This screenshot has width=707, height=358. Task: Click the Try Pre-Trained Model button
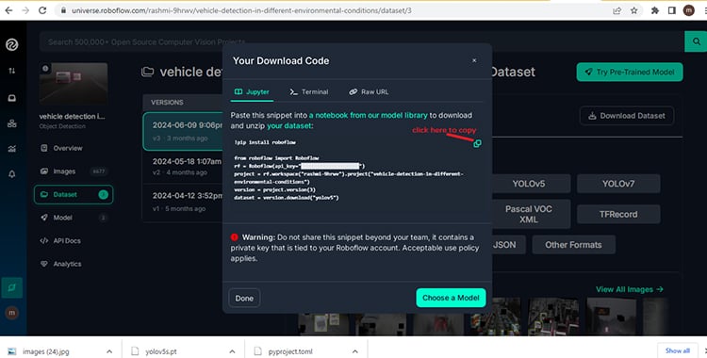pos(630,73)
